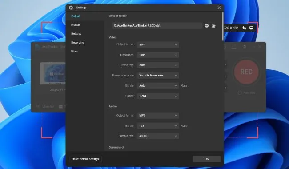Open Video list in AceThinker window
This screenshot has height=169, width=289.
45,107
